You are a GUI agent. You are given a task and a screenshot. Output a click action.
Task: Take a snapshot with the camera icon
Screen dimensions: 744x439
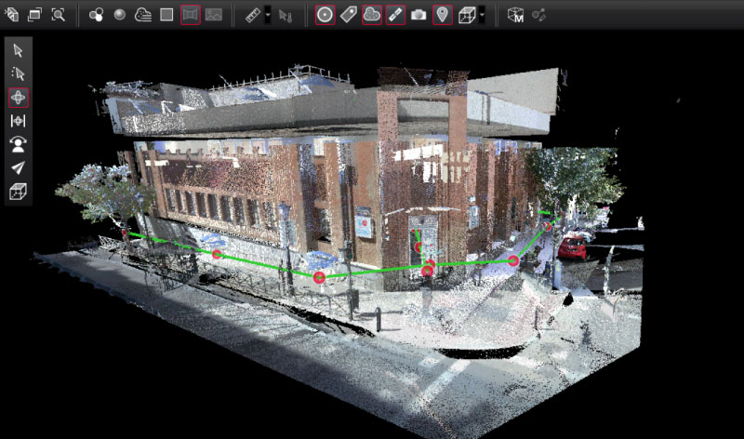coord(418,15)
